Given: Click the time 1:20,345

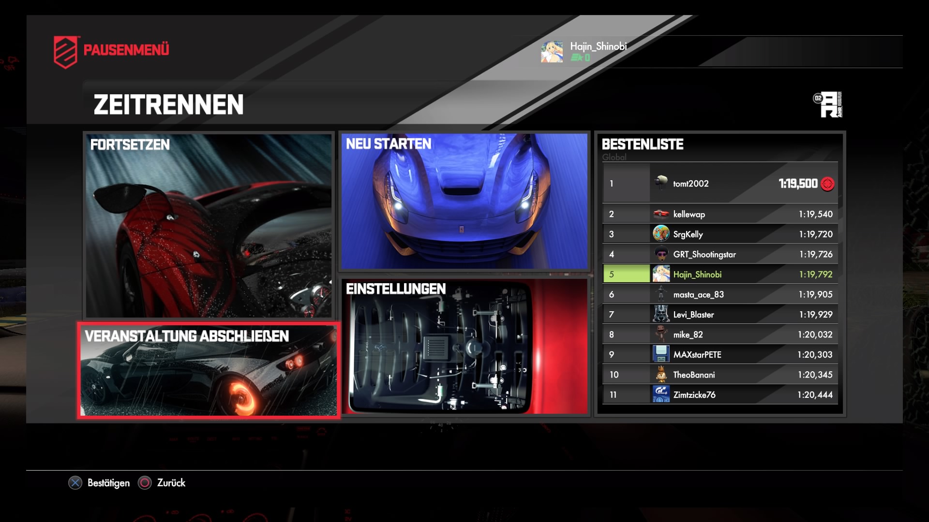Looking at the screenshot, I should pos(815,375).
